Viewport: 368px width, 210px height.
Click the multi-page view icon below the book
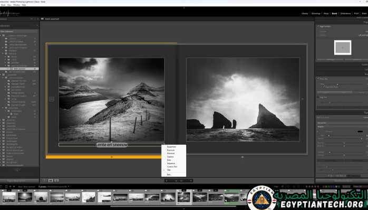(x=45, y=180)
